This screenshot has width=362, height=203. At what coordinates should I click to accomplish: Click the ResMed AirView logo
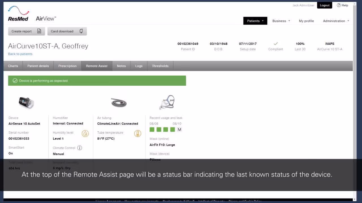click(x=32, y=14)
